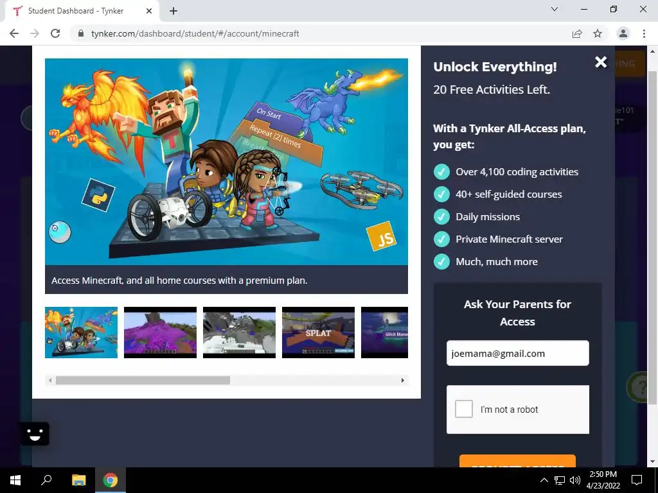This screenshot has height=493, width=658.
Task: Open Windows taskbar search
Action: point(46,480)
